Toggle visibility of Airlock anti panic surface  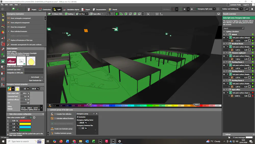[x=224, y=38]
